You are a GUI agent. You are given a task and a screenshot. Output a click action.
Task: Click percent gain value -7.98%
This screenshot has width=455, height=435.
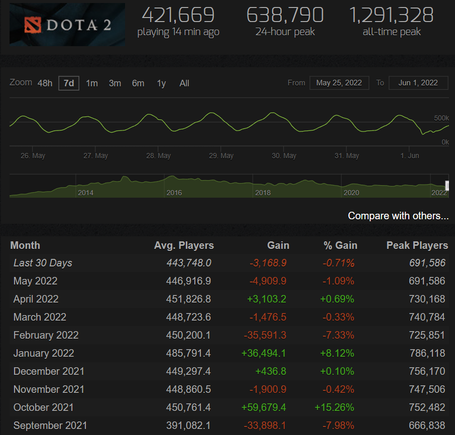coord(338,425)
